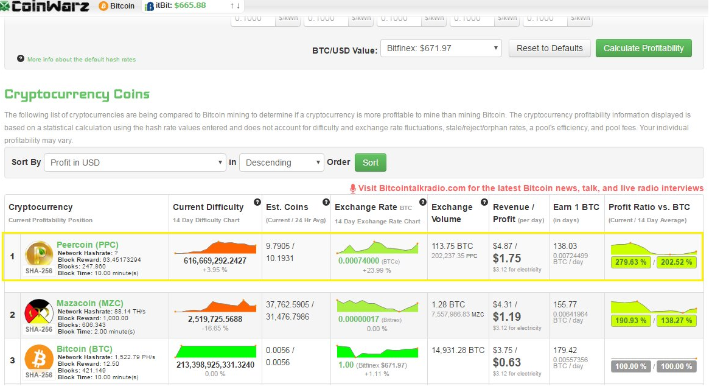Click the orange Bitcoin icon in the header
712x392 pixels.
click(x=103, y=6)
